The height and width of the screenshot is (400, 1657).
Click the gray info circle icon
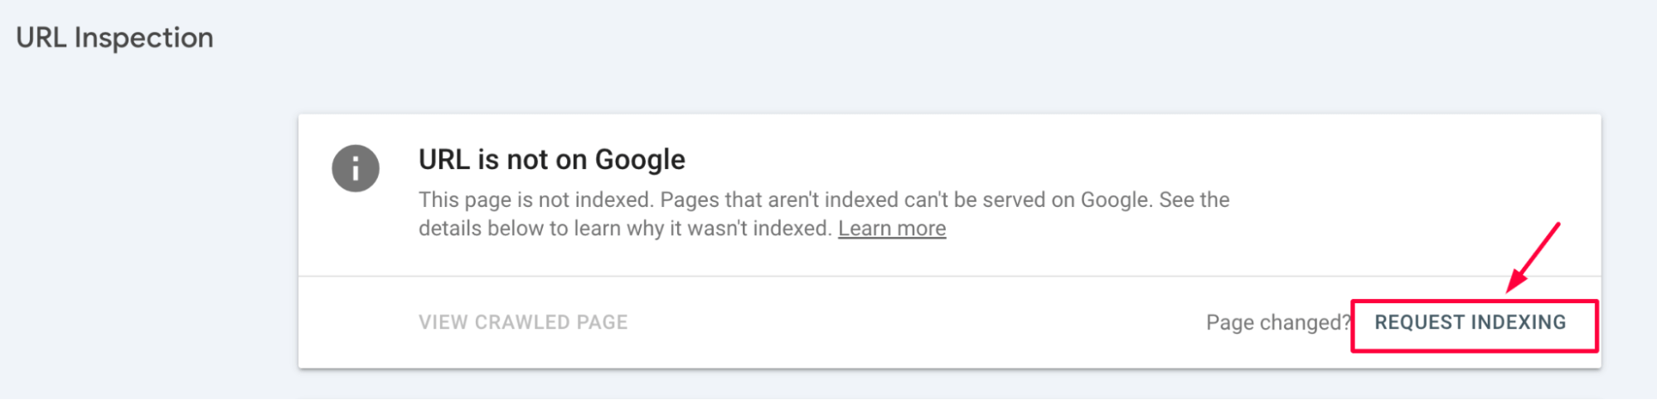coord(356,168)
